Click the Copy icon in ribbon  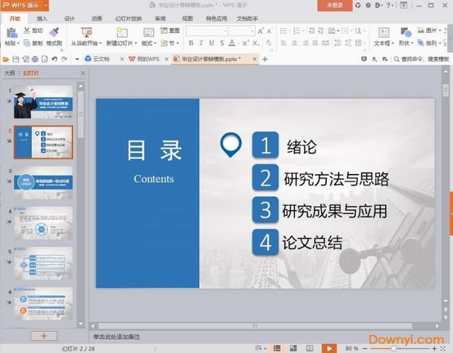27,43
